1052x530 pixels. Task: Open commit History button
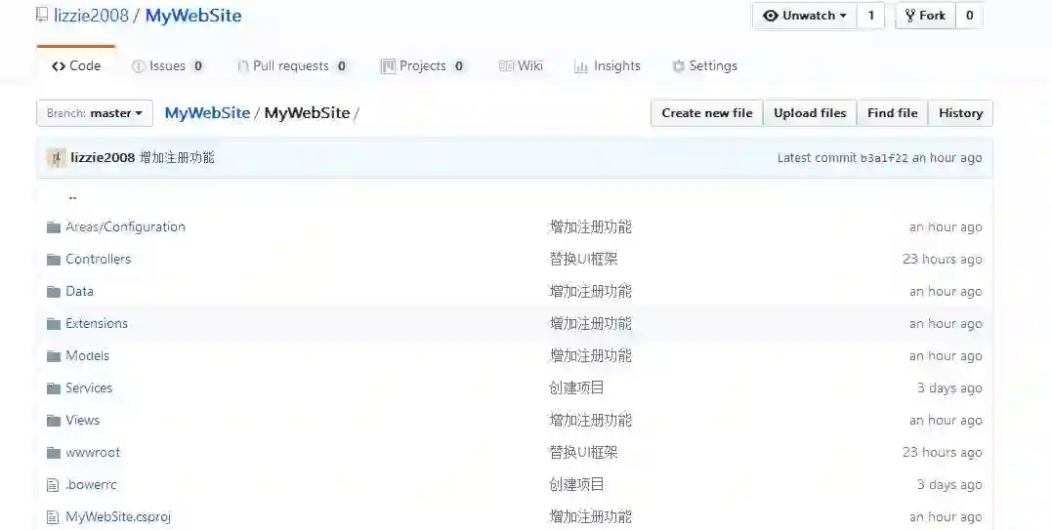click(961, 113)
